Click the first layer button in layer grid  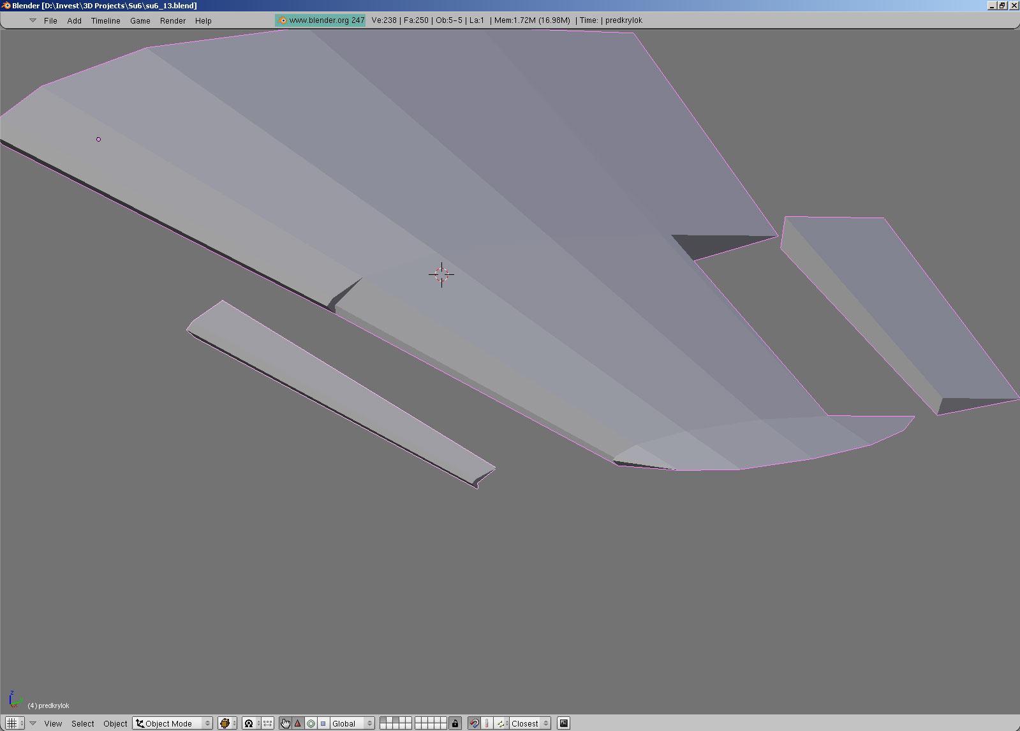coord(383,720)
